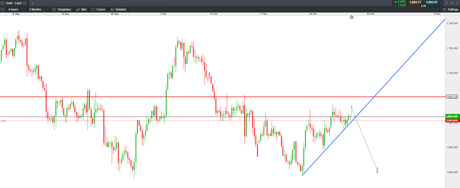This screenshot has width=460, height=188.
Task: Click the sell price 1,664.77
Action: (415, 2)
